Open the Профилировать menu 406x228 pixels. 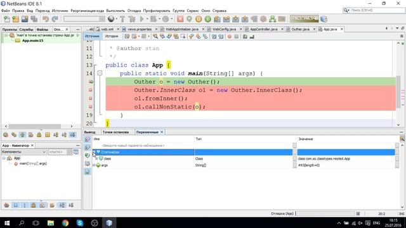[157, 11]
